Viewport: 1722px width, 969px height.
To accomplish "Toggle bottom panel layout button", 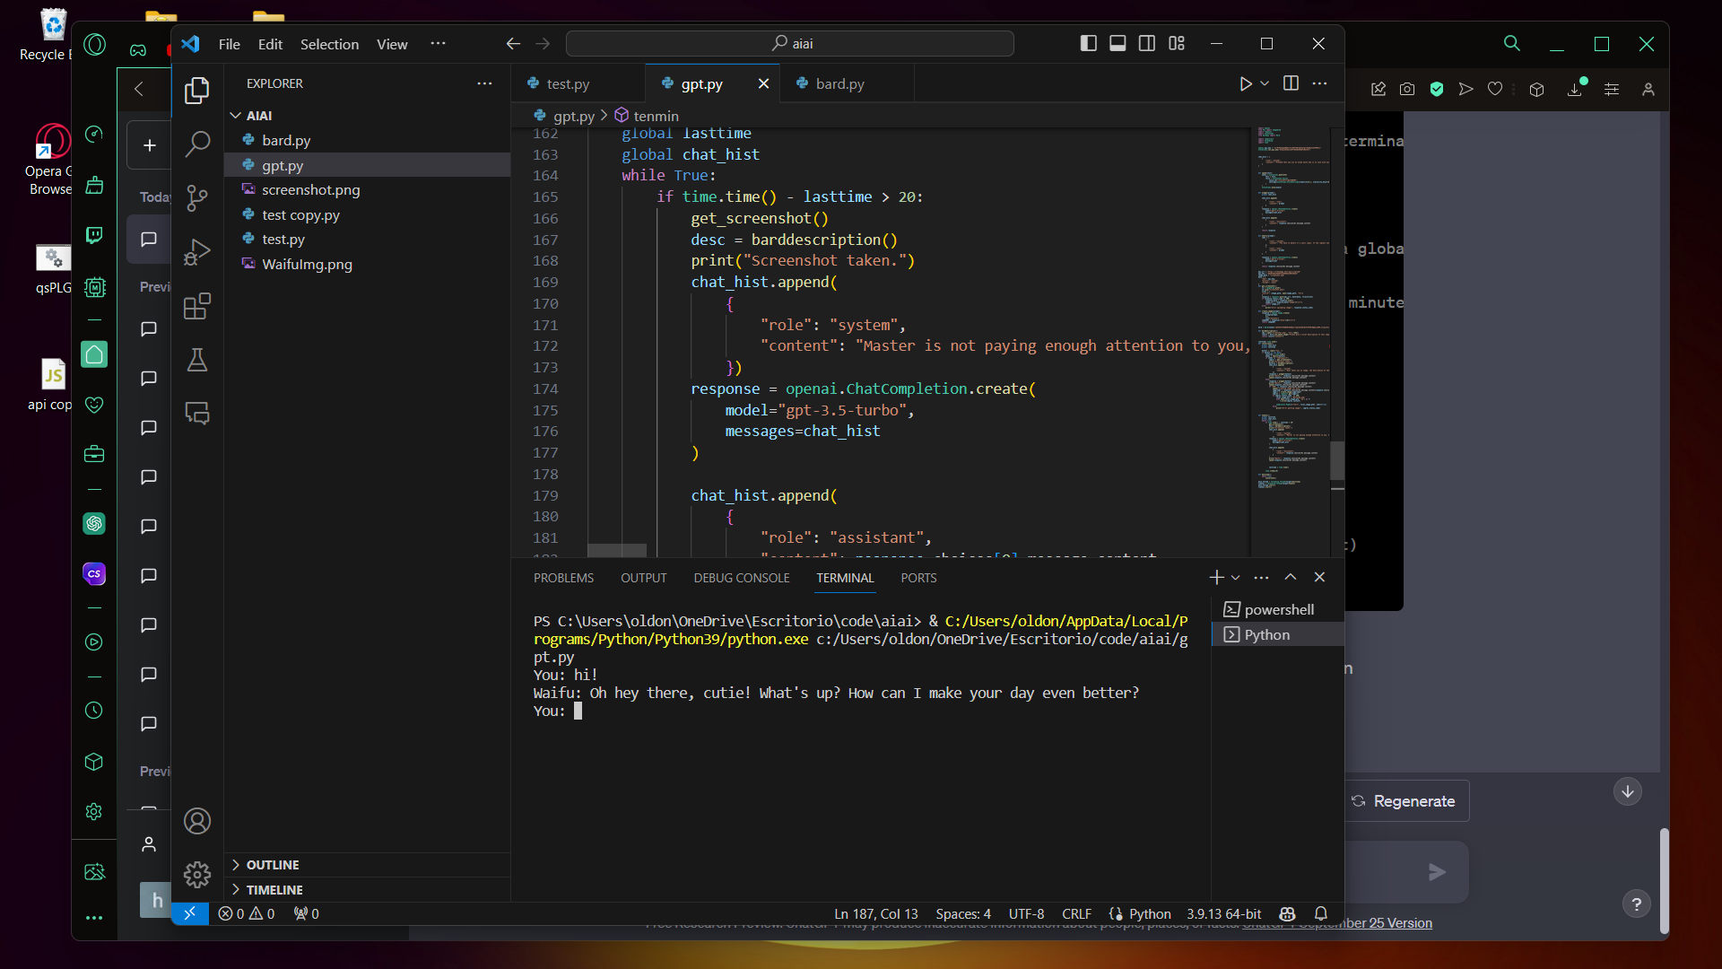I will (1118, 43).
